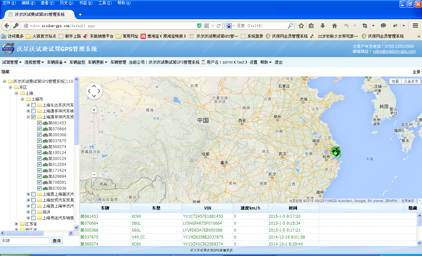
Task: Open the 帮助 dropdown in the app menu
Action: pyautogui.click(x=266, y=62)
